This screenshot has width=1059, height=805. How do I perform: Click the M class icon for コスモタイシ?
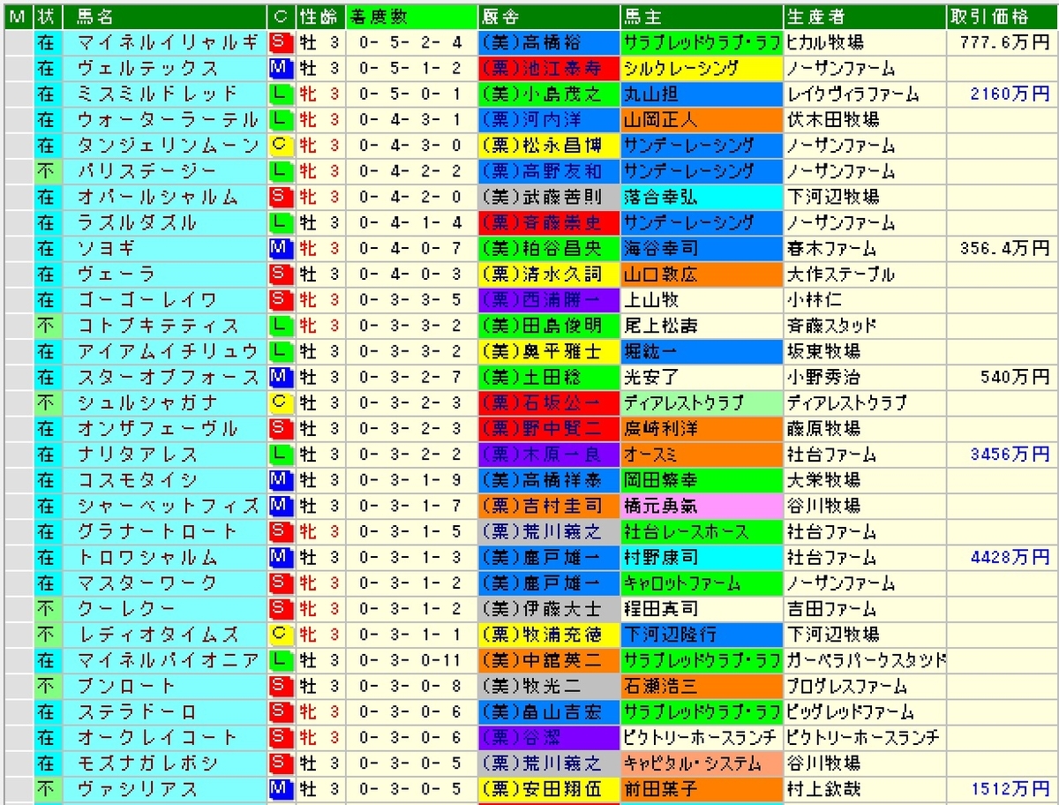[x=281, y=479]
